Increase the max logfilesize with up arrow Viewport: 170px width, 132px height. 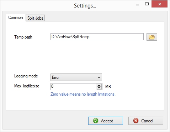tap(99, 85)
